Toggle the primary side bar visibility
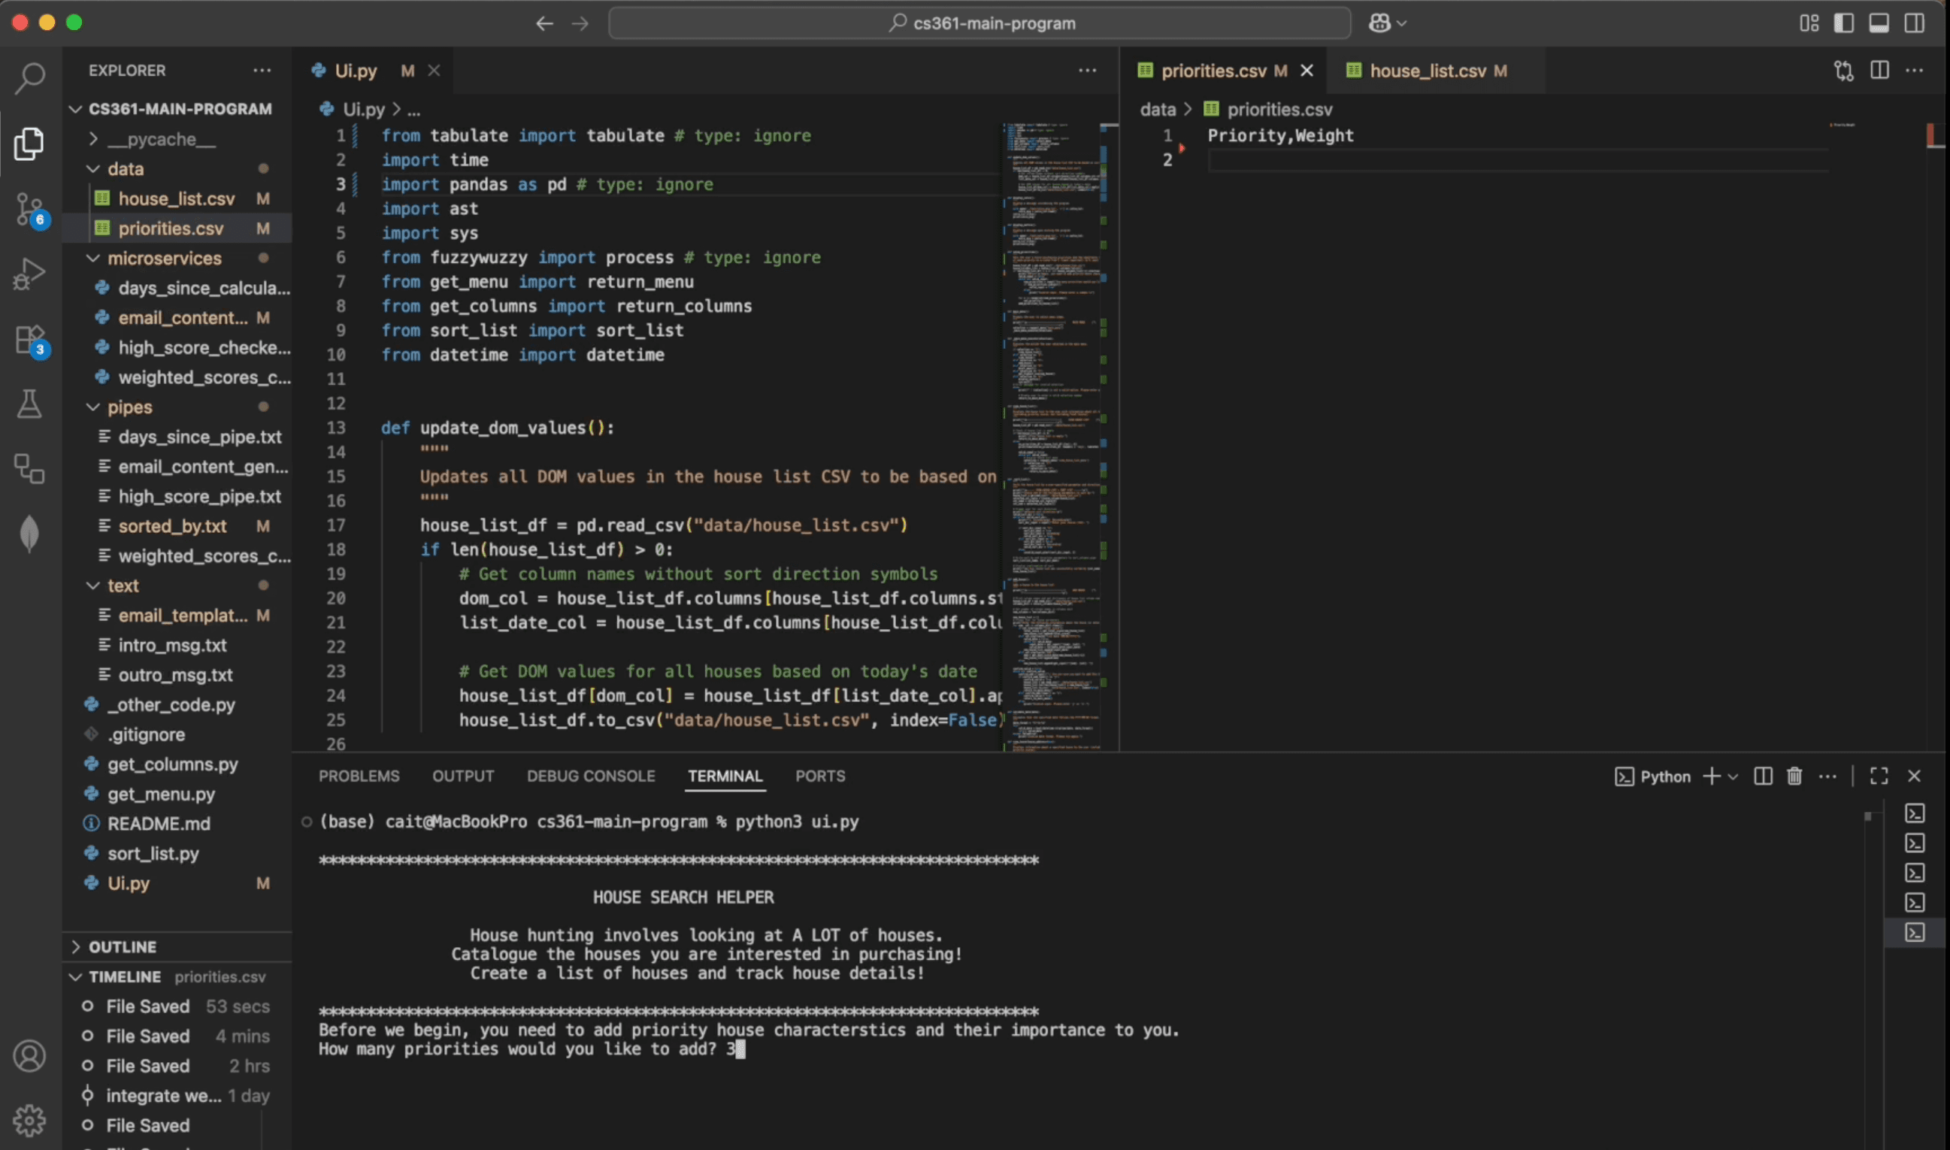 1844,23
